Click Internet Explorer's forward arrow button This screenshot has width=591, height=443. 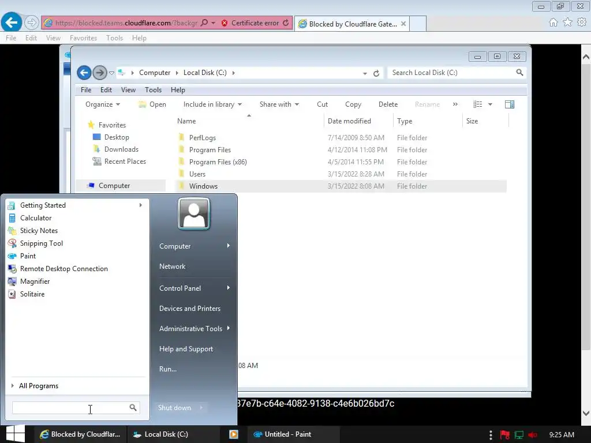pyautogui.click(x=32, y=22)
